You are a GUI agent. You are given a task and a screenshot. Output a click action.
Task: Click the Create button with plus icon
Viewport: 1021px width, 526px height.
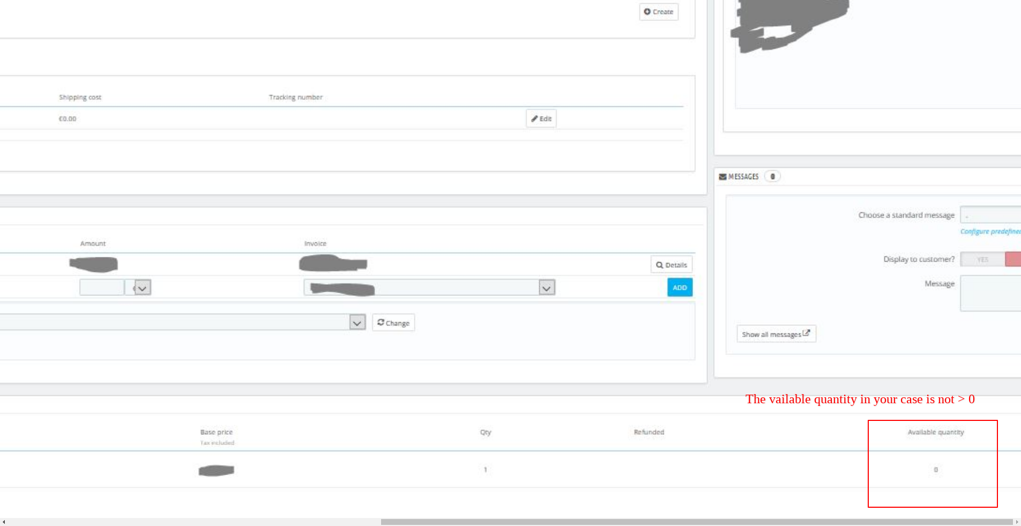pyautogui.click(x=658, y=11)
